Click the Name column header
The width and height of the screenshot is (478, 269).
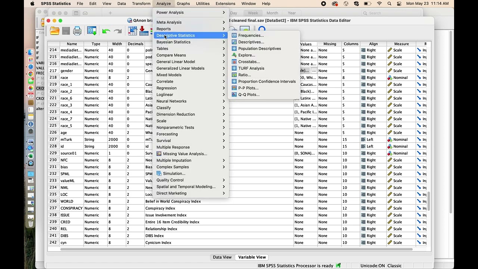pos(72,44)
